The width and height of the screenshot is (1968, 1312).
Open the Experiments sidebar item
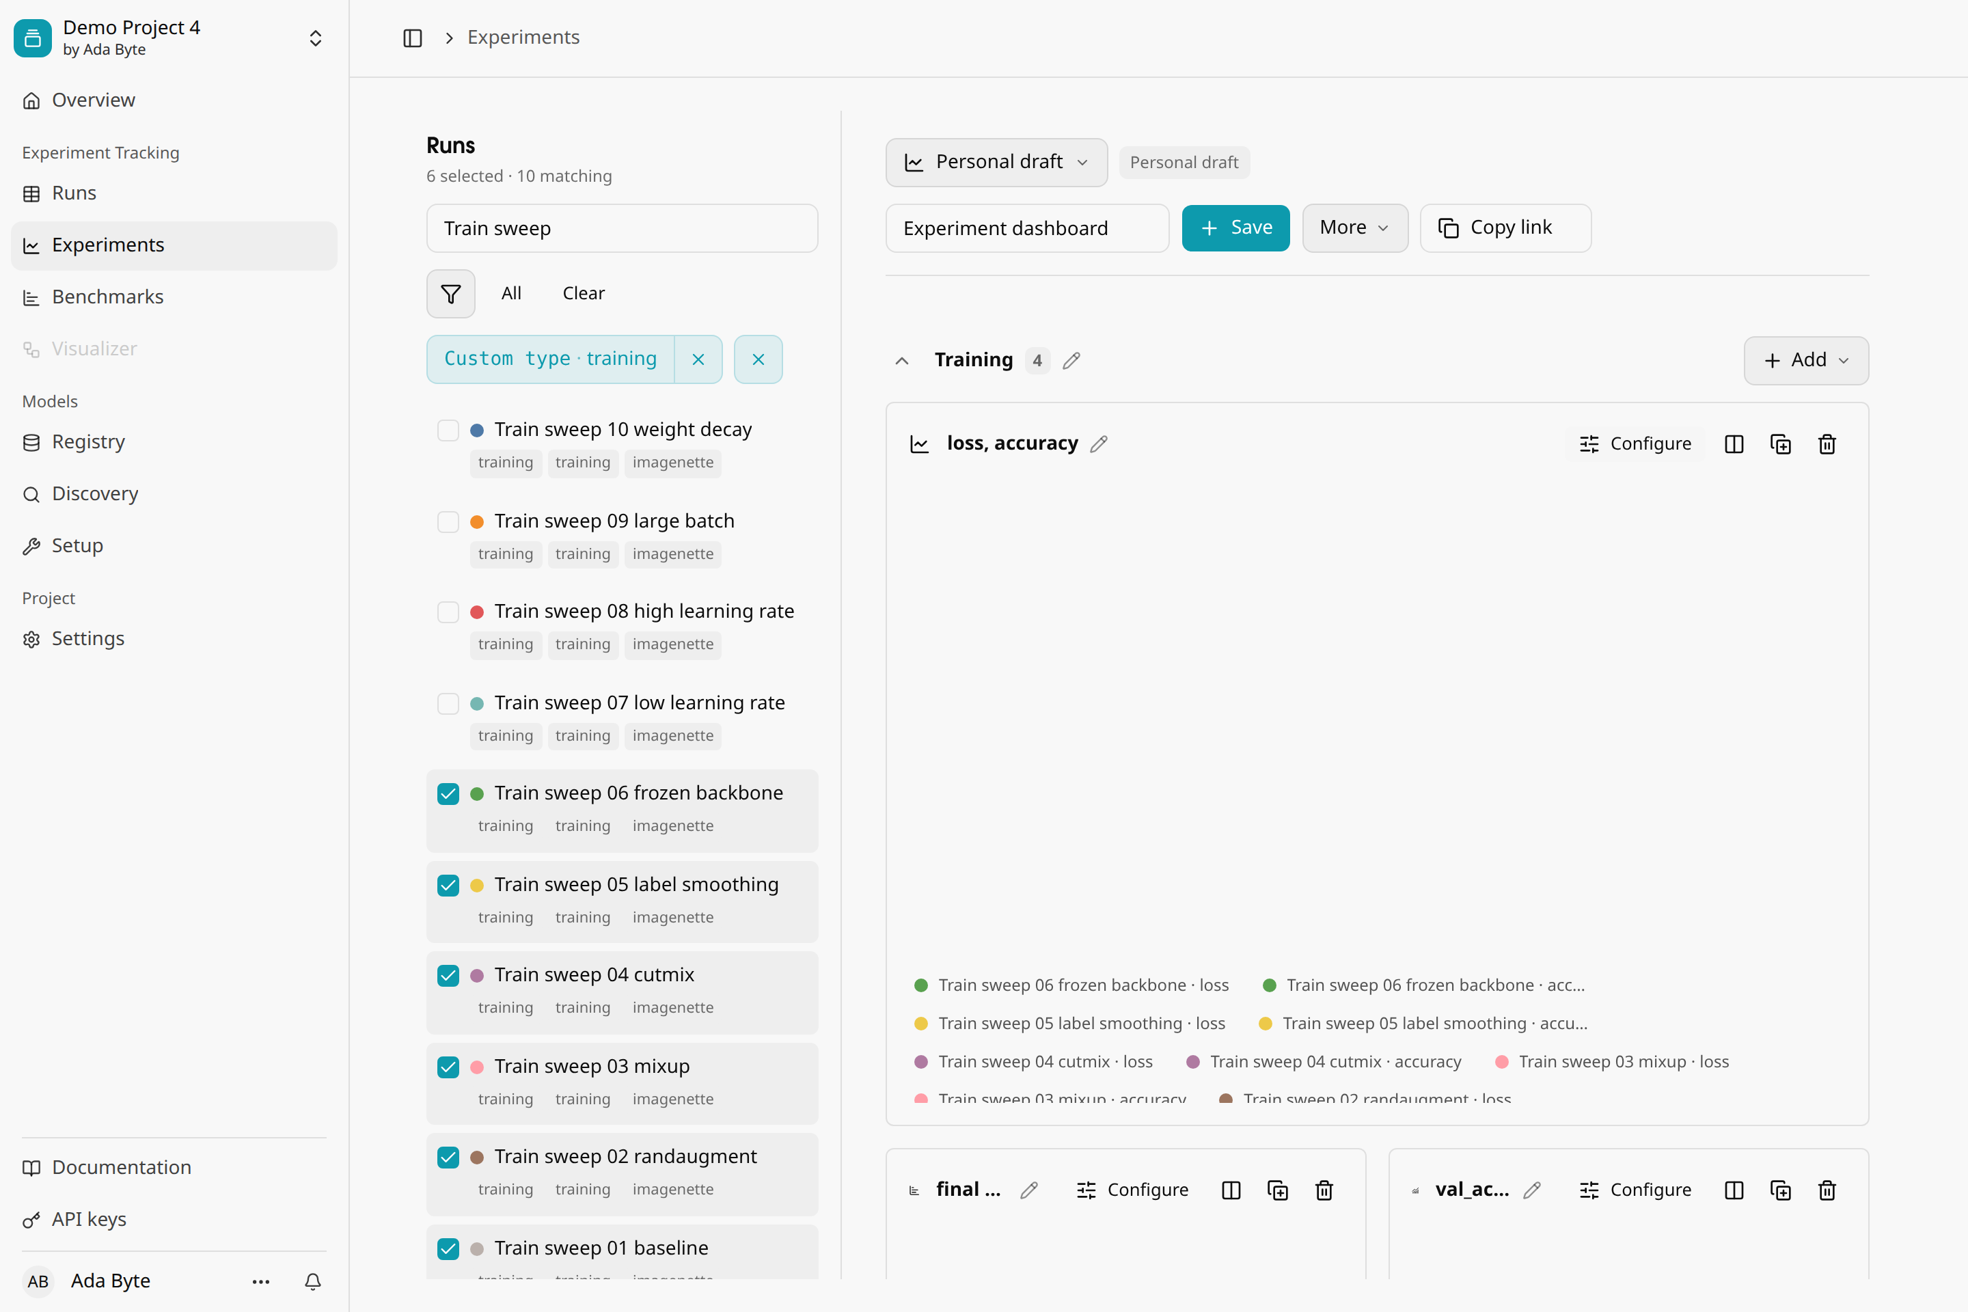174,245
